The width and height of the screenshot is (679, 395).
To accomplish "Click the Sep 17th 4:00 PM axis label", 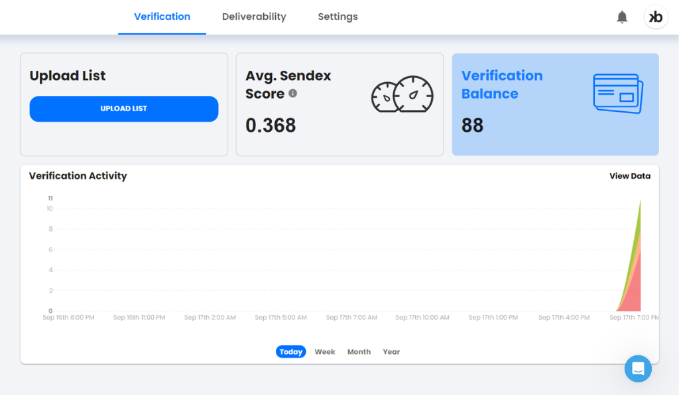I will tap(564, 317).
